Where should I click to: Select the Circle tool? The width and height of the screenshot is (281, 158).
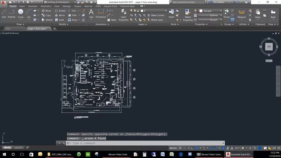pyautogui.click(x=21, y=14)
